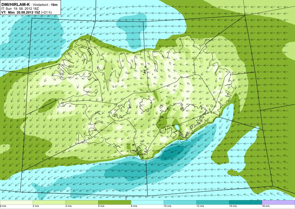Select the 10–12 m/s legend swatch
295x209 pixels.
180,203
